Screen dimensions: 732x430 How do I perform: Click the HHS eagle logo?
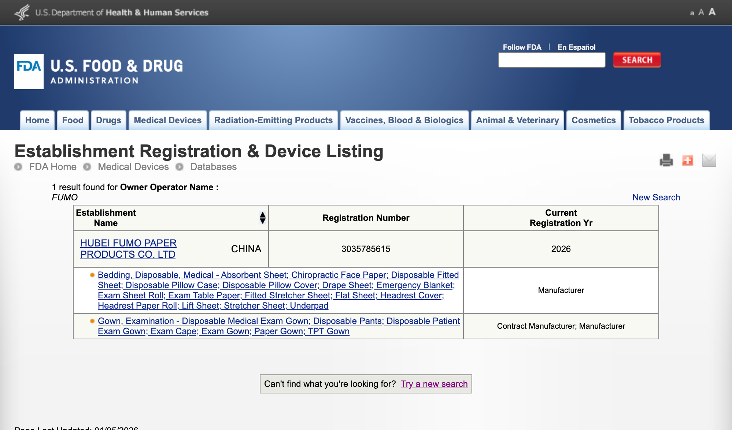tap(22, 12)
